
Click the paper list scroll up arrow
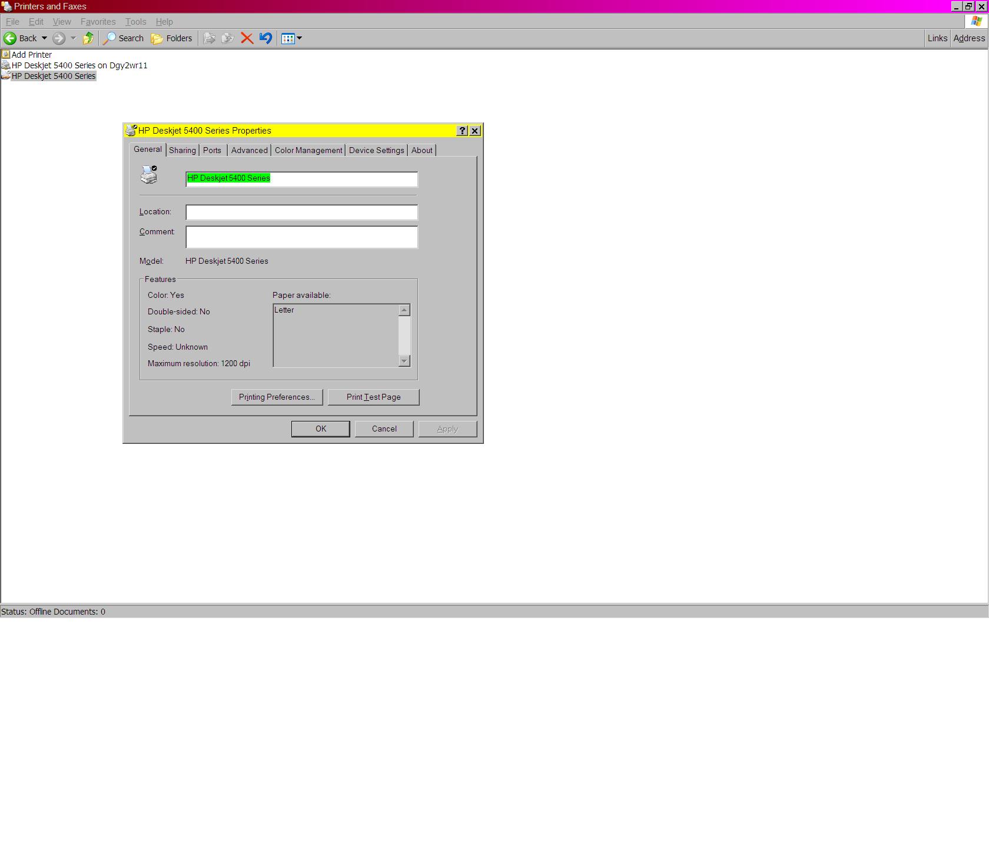tap(404, 310)
